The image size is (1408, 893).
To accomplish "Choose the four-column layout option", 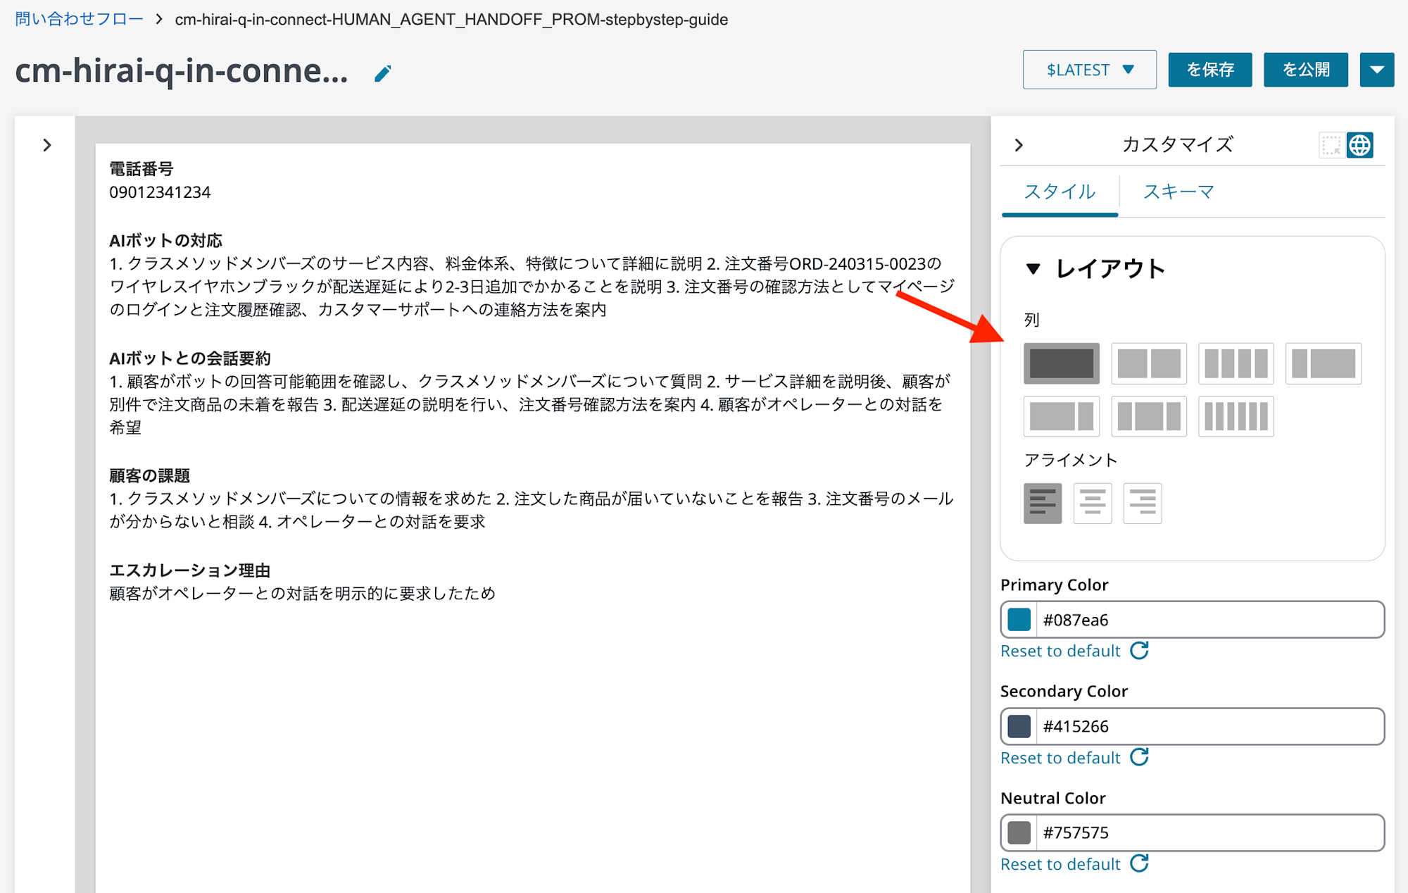I will coord(1236,363).
